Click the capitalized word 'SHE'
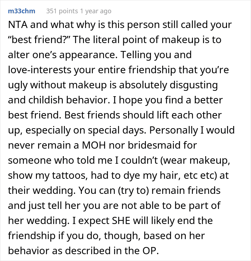The height and width of the screenshot is (261, 251). tap(121, 220)
